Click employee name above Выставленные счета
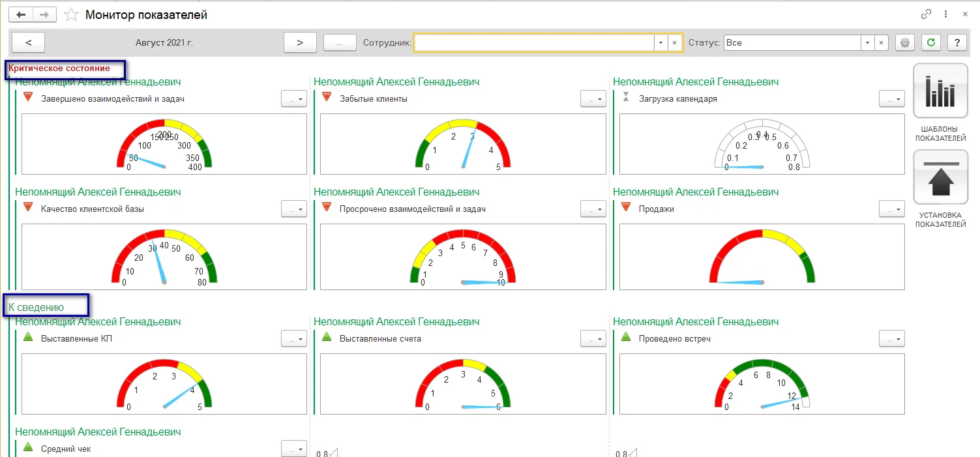The image size is (980, 457). (396, 322)
